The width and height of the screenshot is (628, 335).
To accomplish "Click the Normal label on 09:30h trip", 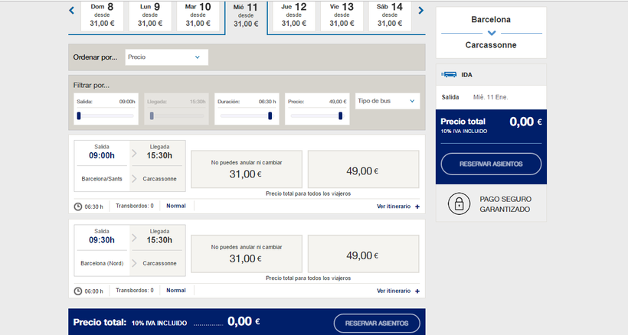I will [x=176, y=290].
